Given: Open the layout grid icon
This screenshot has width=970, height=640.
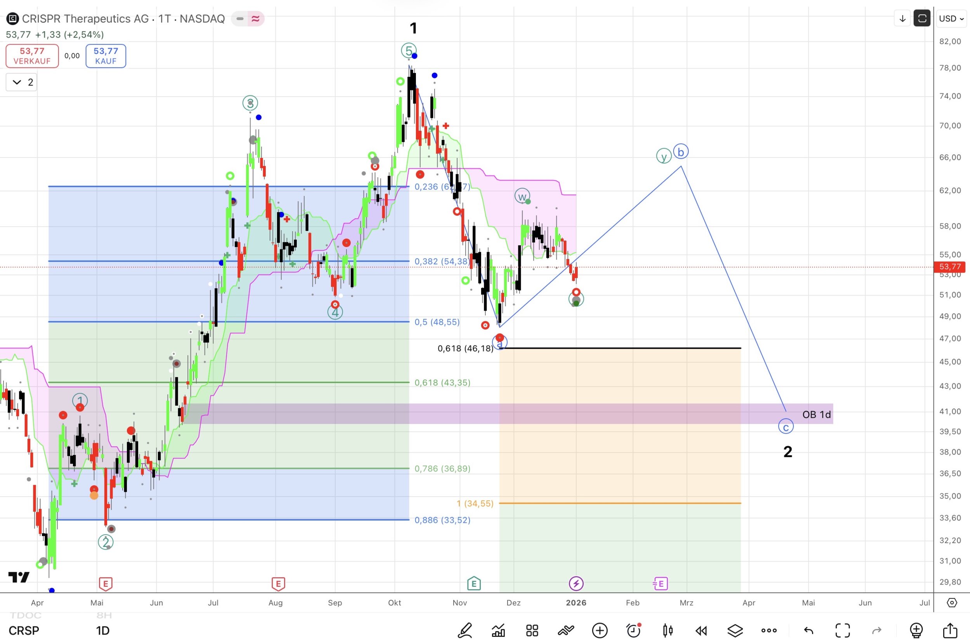Looking at the screenshot, I should 532,630.
